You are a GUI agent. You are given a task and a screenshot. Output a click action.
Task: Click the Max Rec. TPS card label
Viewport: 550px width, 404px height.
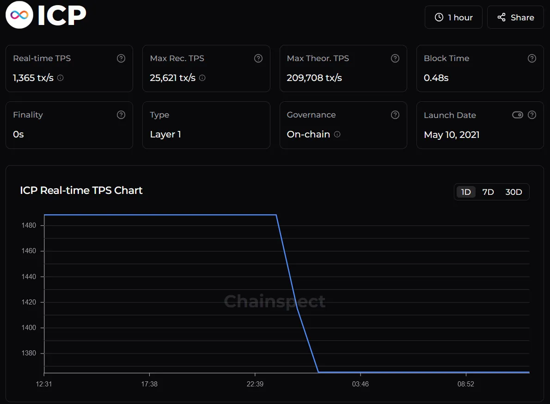pos(177,58)
